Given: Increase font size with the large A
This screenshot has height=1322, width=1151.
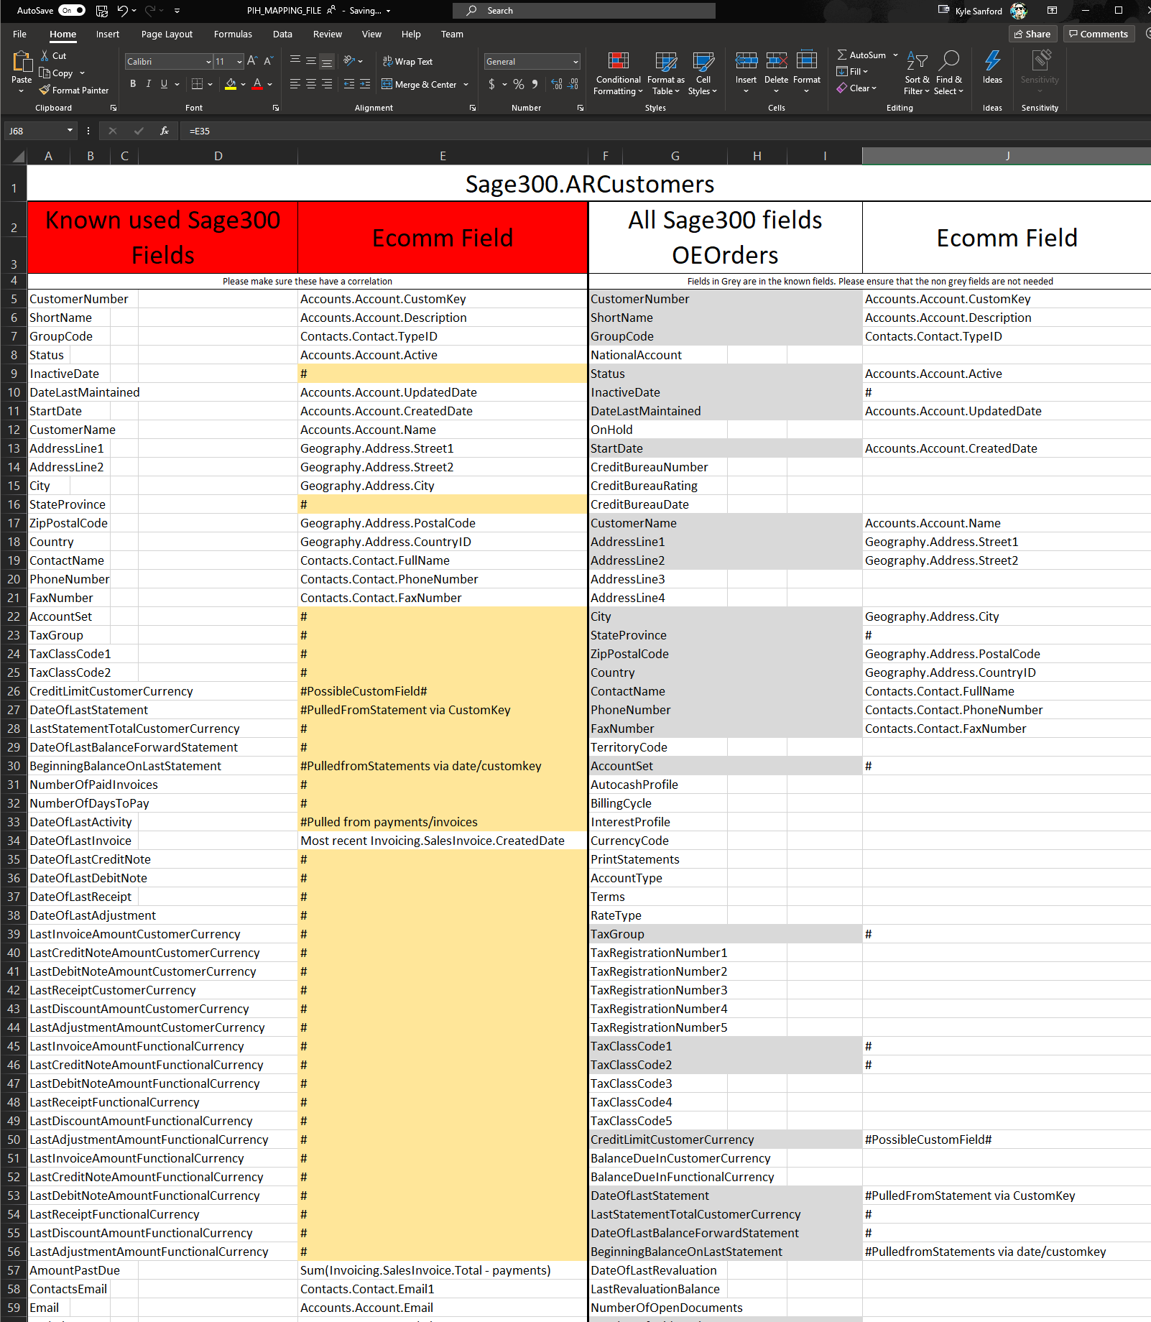Looking at the screenshot, I should click(251, 61).
